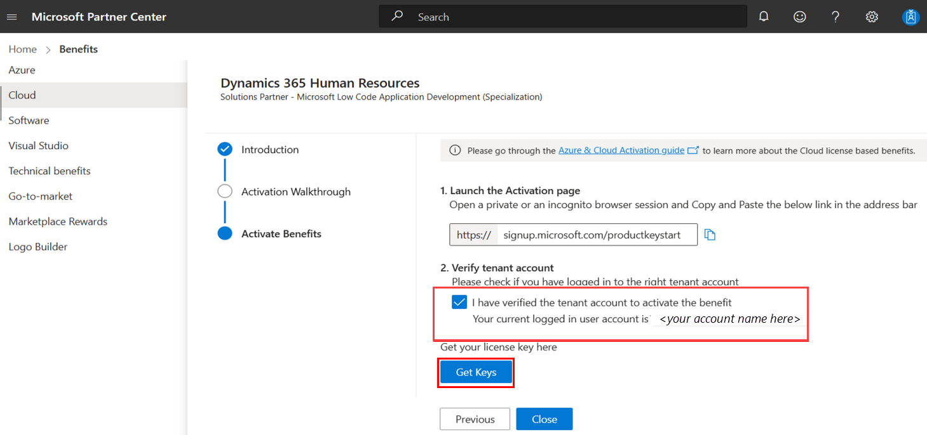This screenshot has width=927, height=435.
Task: Click the Microsoft Partner Center title
Action: pyautogui.click(x=99, y=17)
